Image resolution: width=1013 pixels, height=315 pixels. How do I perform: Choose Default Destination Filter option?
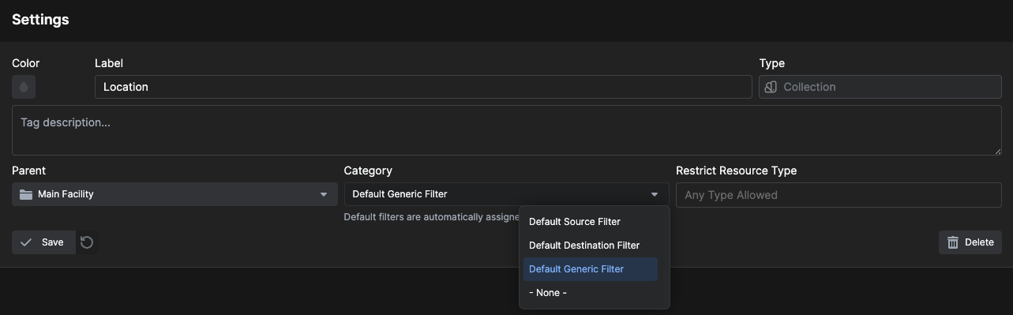pos(591,246)
